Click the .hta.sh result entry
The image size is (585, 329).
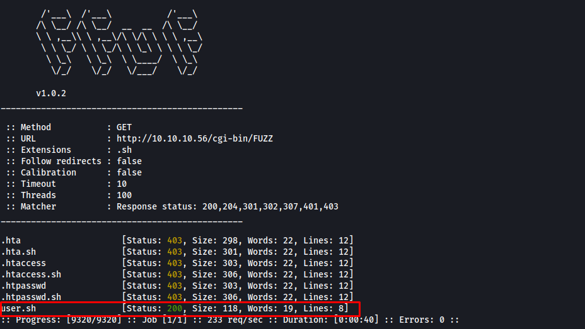(18, 252)
